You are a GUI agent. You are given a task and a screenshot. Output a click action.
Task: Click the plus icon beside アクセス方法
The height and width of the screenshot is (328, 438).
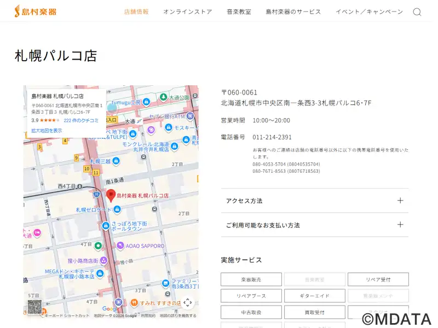point(400,201)
